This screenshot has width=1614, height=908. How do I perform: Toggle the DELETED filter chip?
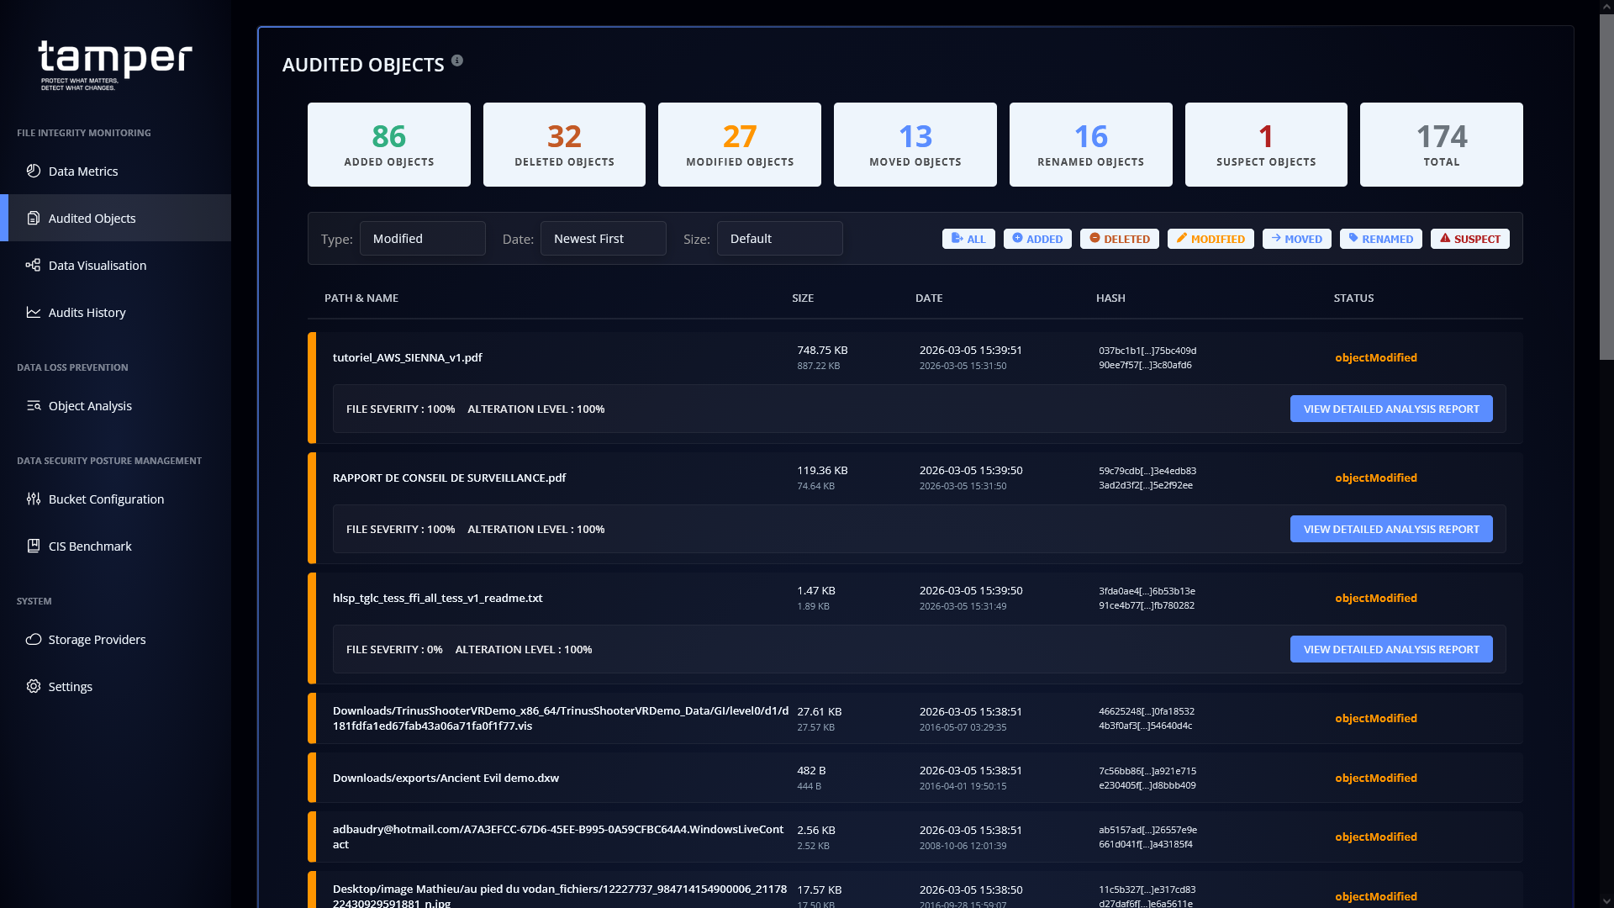1119,239
